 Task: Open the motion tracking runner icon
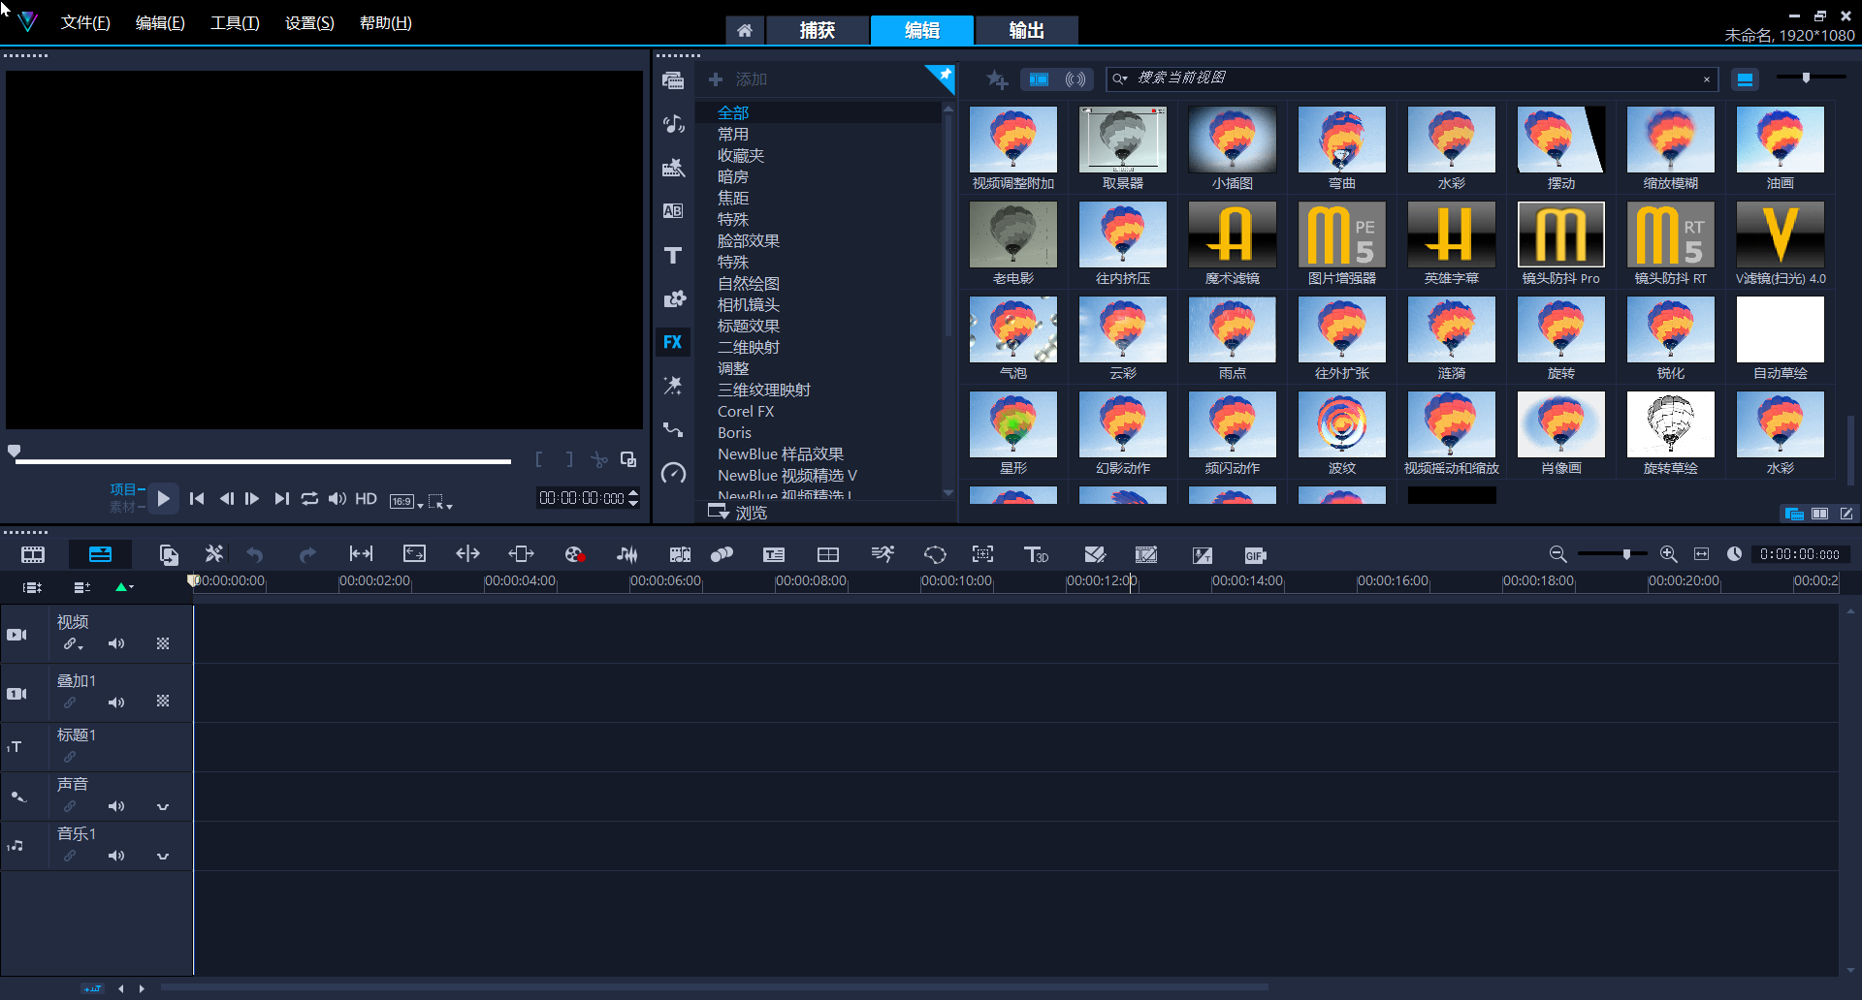[882, 554]
